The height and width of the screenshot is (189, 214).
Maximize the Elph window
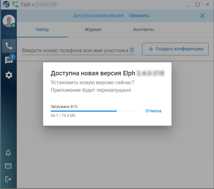(x=197, y=4)
